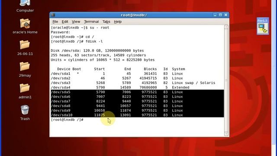277x156 pixels.
Task: Open the admin1 folder icon
Action: (x=25, y=88)
